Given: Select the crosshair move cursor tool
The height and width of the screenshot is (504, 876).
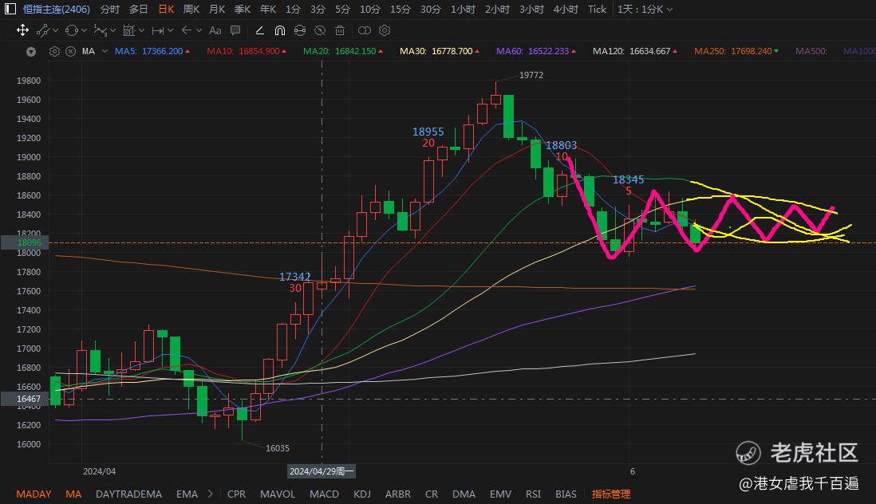Looking at the screenshot, I should coord(22,30).
